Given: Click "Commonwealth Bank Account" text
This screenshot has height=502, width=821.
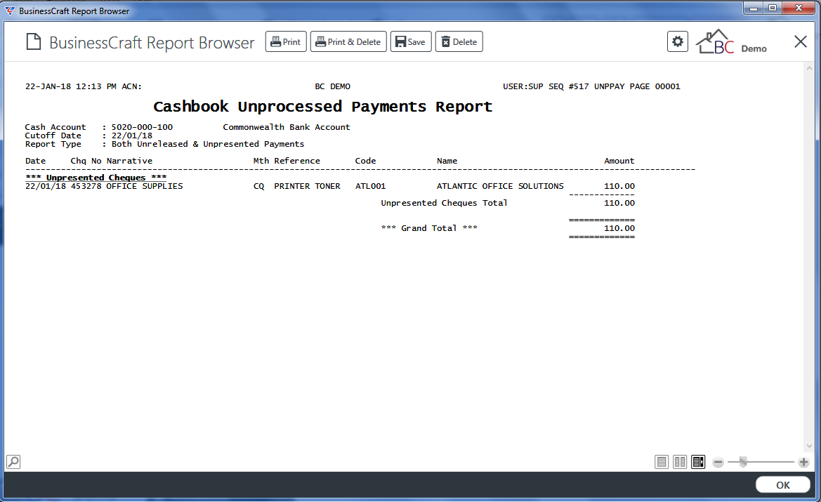Looking at the screenshot, I should coord(287,127).
